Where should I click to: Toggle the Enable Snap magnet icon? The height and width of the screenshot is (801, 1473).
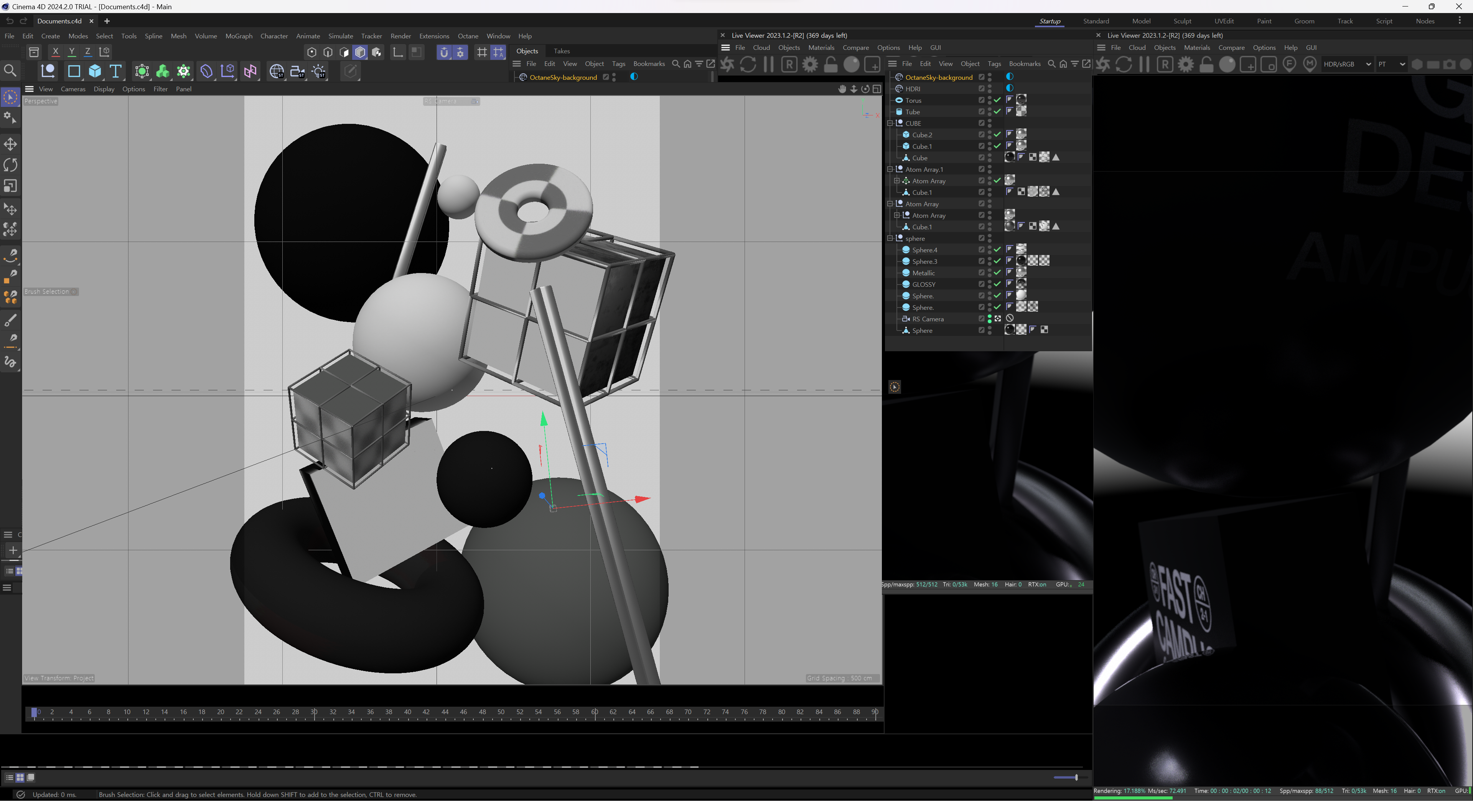444,52
